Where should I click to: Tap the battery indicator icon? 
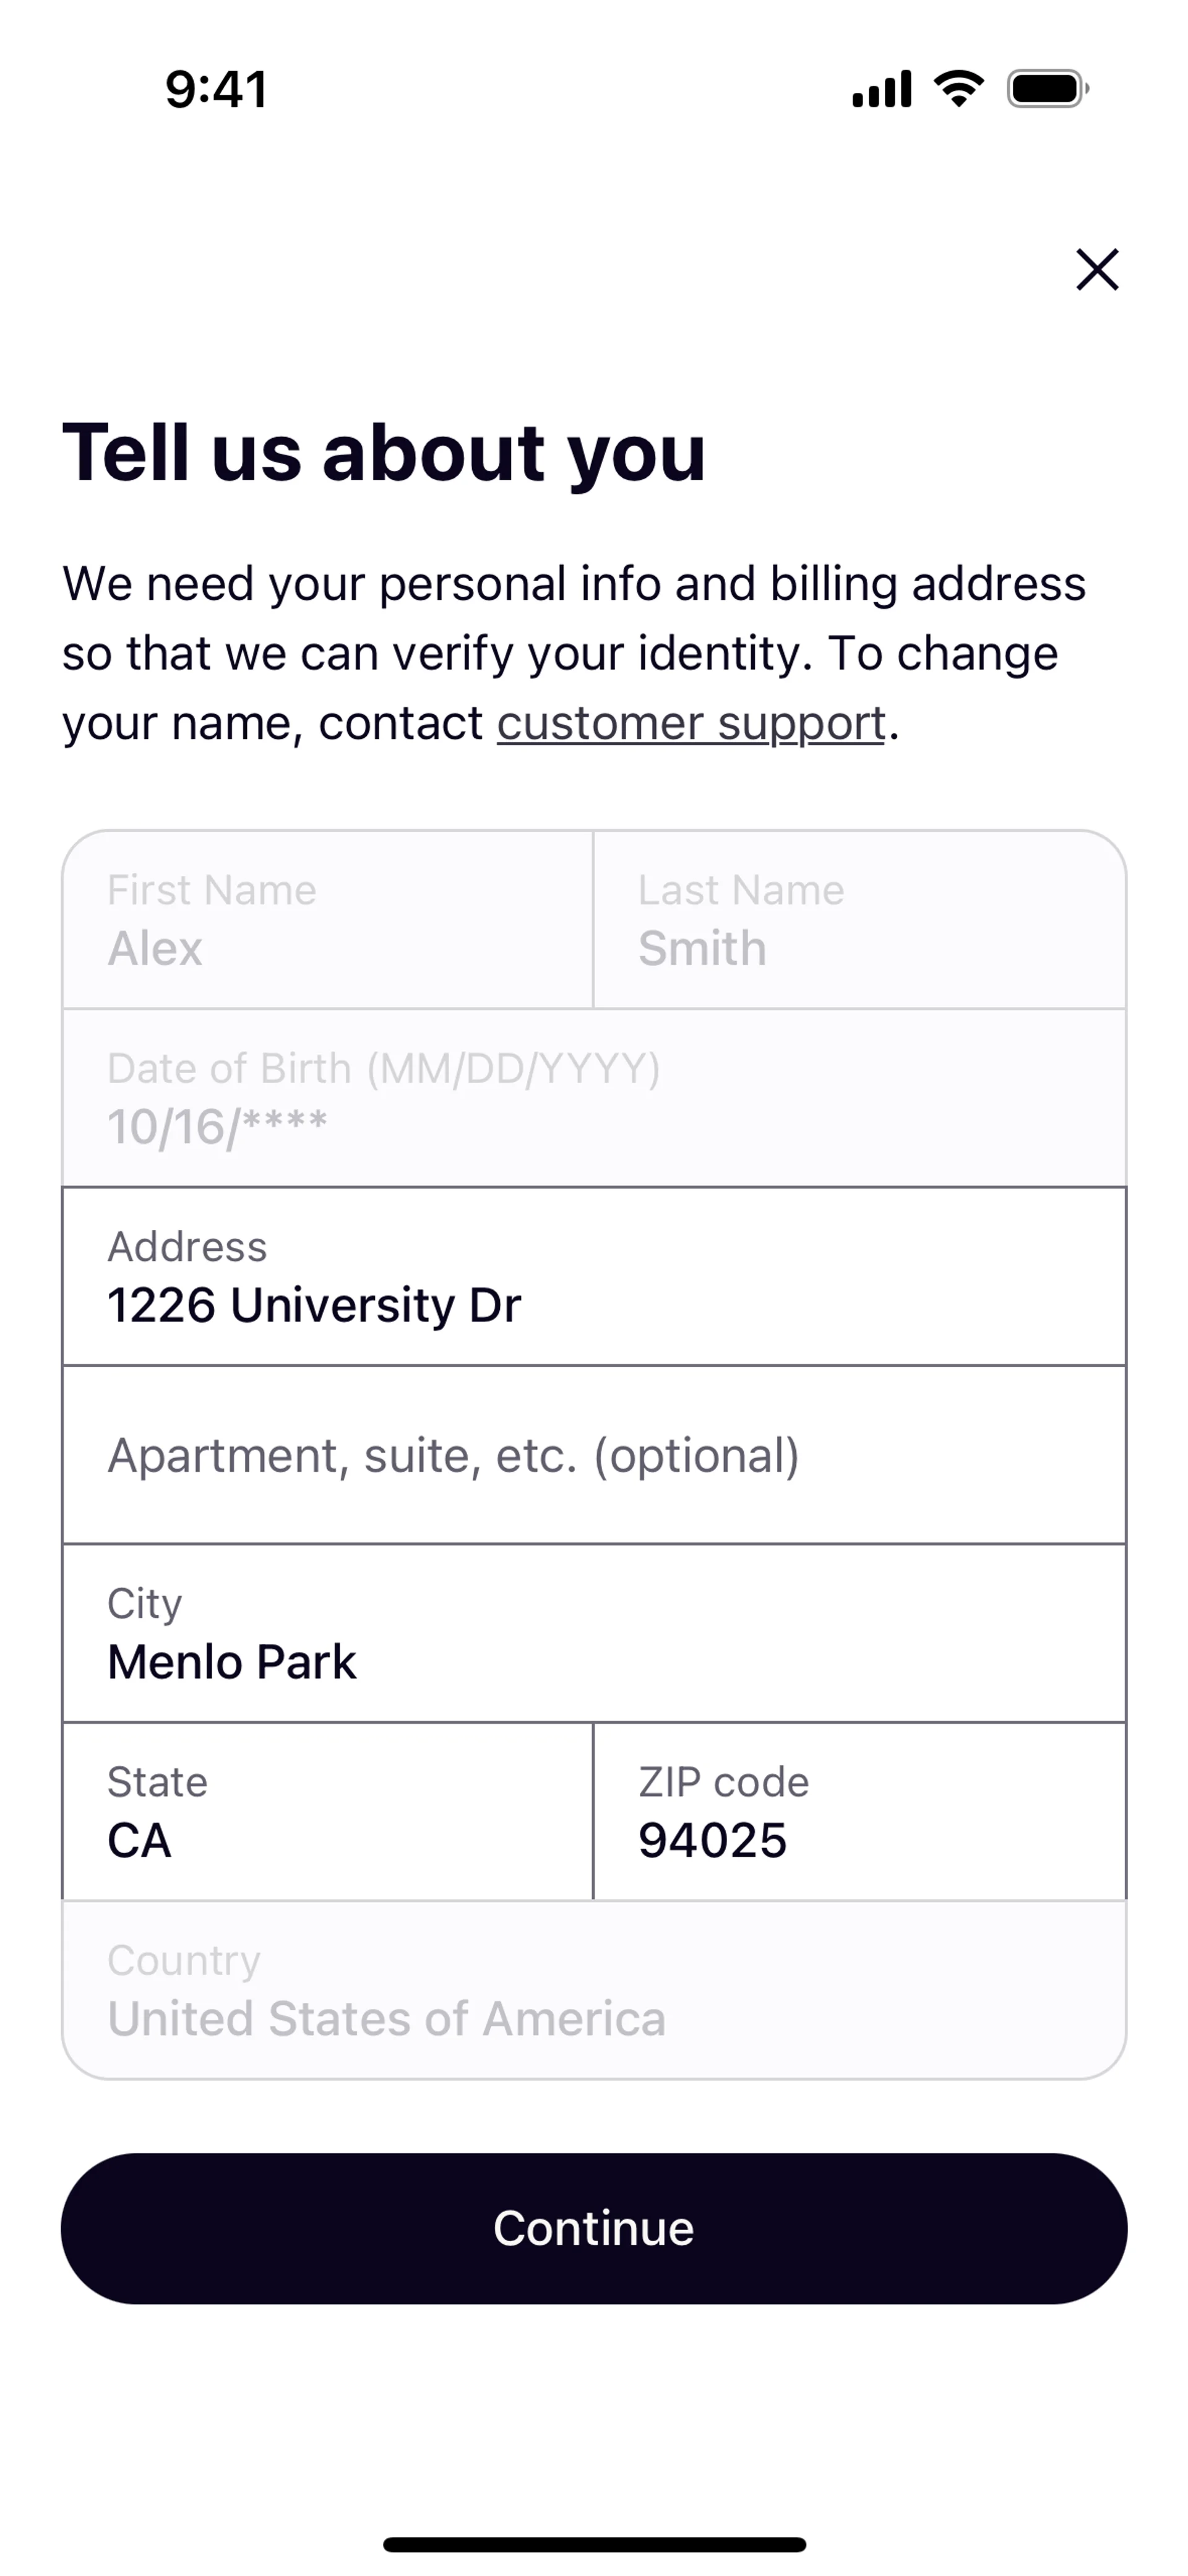click(x=1047, y=89)
